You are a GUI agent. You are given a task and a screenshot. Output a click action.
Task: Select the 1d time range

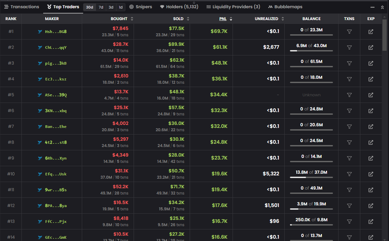click(121, 7)
